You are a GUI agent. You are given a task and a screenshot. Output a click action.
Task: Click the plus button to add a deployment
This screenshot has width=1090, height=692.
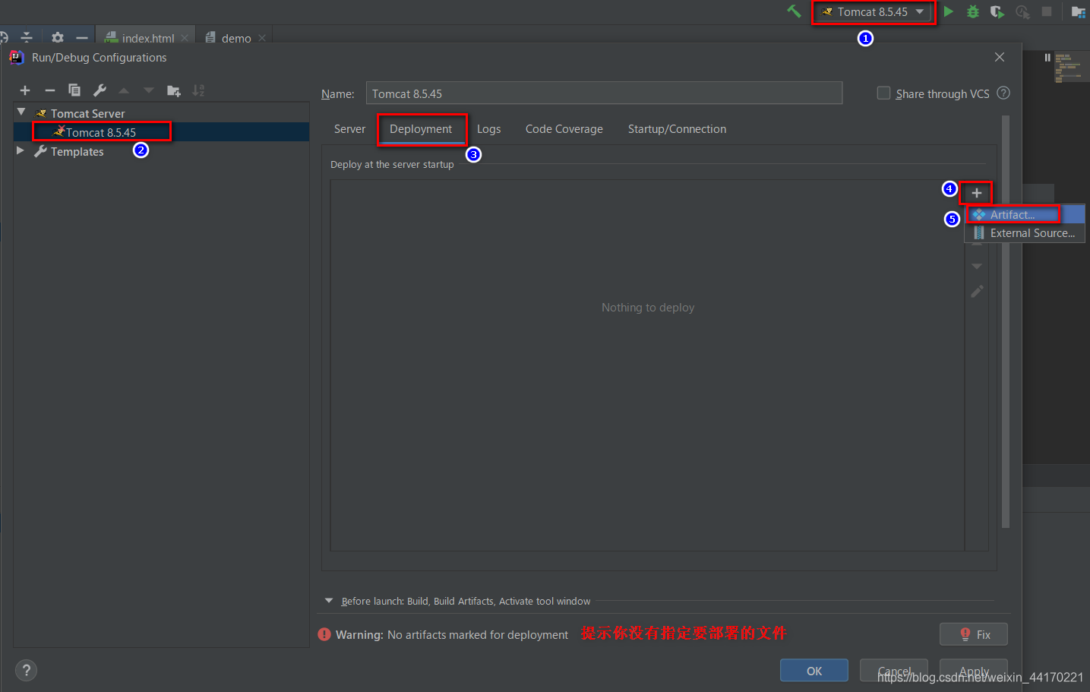[977, 193]
